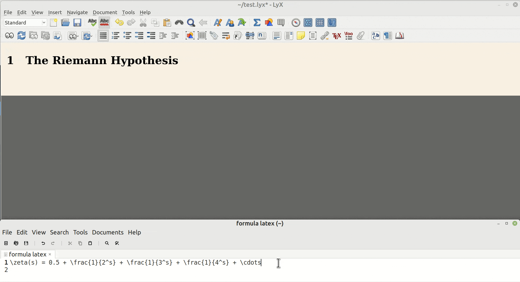This screenshot has width=520, height=282.
Task: Open the view other formats dropdown arrow
Action: tap(77, 36)
